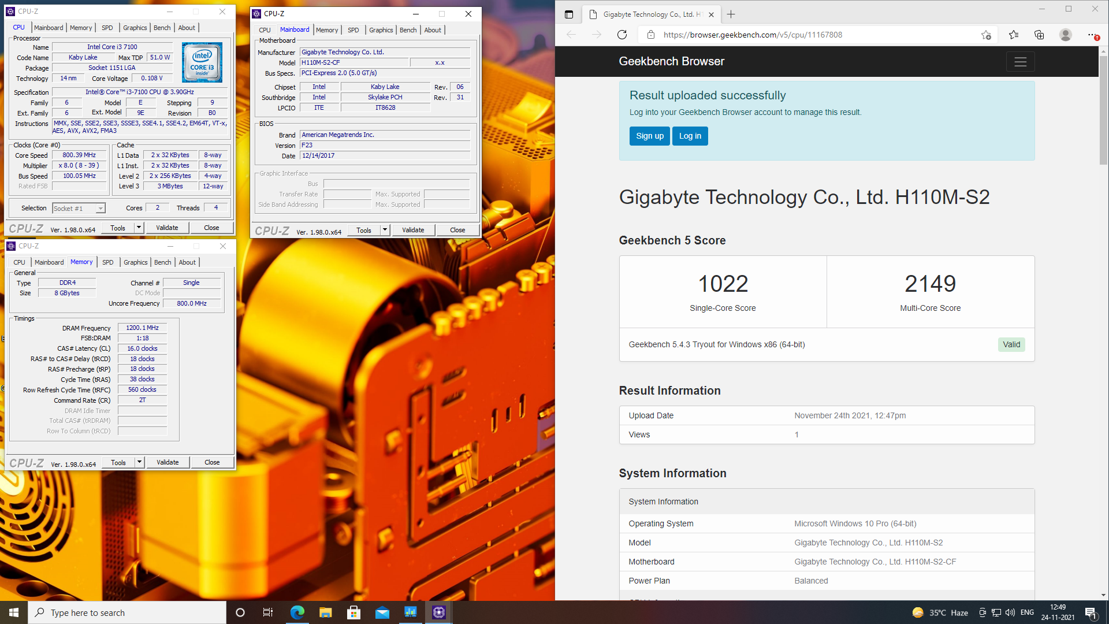Open the browser profile avatar
Screen dimensions: 1109x624
[1066, 35]
